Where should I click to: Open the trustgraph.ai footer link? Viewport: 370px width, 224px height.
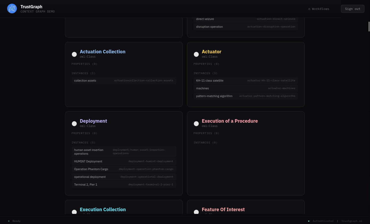(352, 221)
